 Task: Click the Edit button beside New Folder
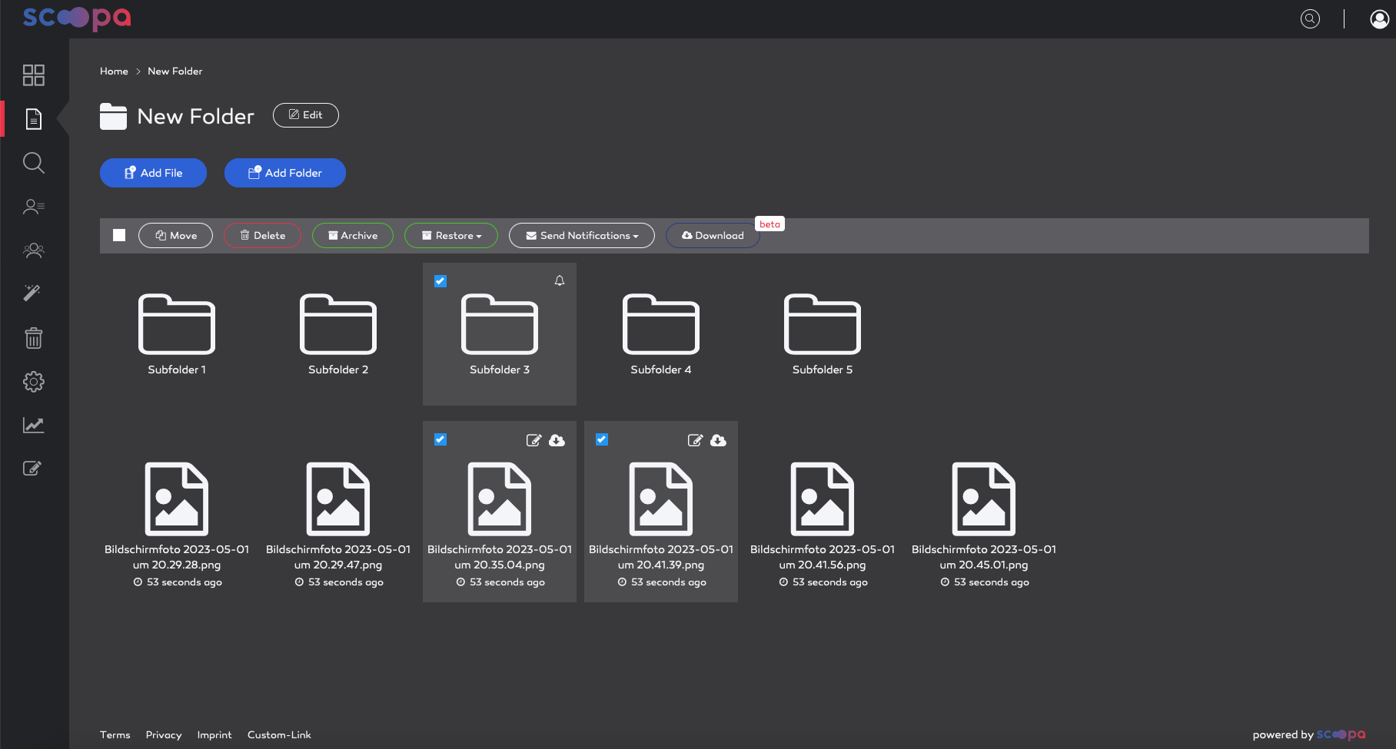click(306, 115)
